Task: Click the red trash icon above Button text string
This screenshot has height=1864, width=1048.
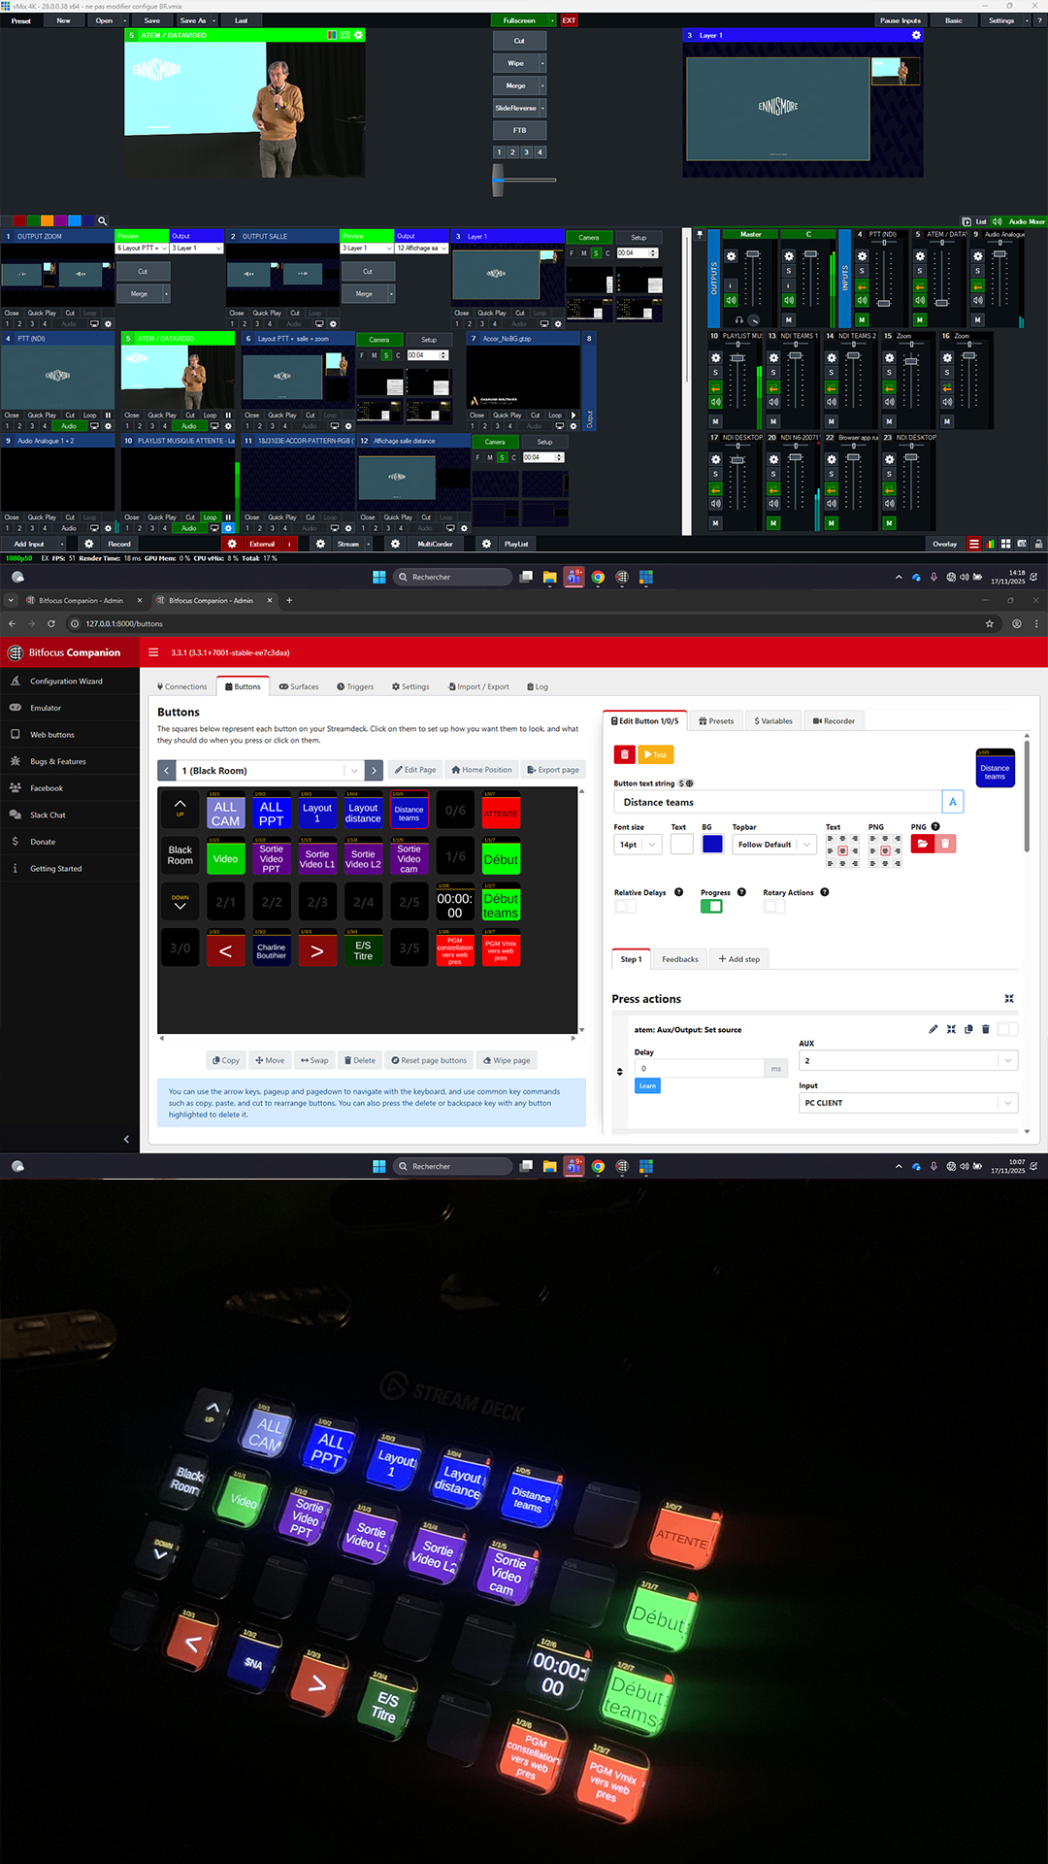Action: click(625, 754)
